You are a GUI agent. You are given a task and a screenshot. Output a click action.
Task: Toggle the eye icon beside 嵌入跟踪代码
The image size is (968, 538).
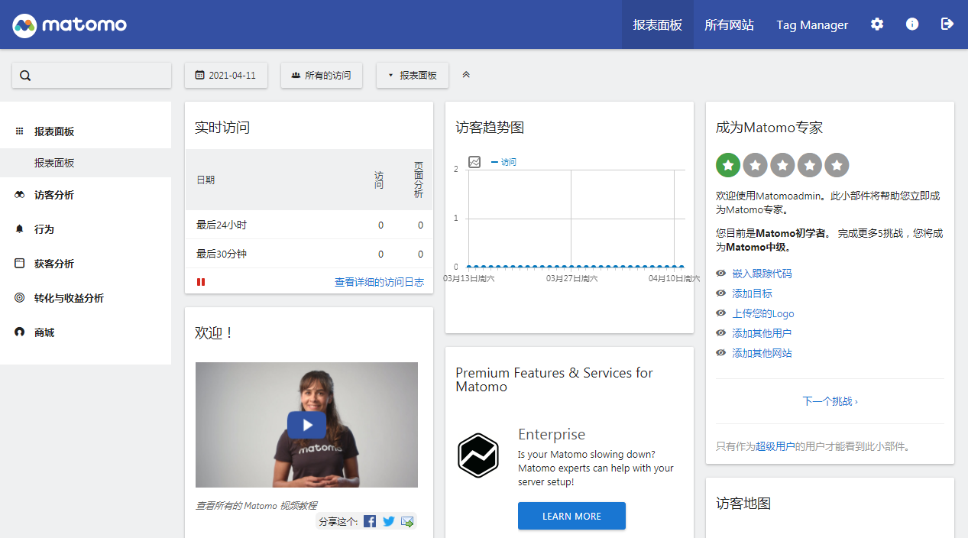click(721, 274)
